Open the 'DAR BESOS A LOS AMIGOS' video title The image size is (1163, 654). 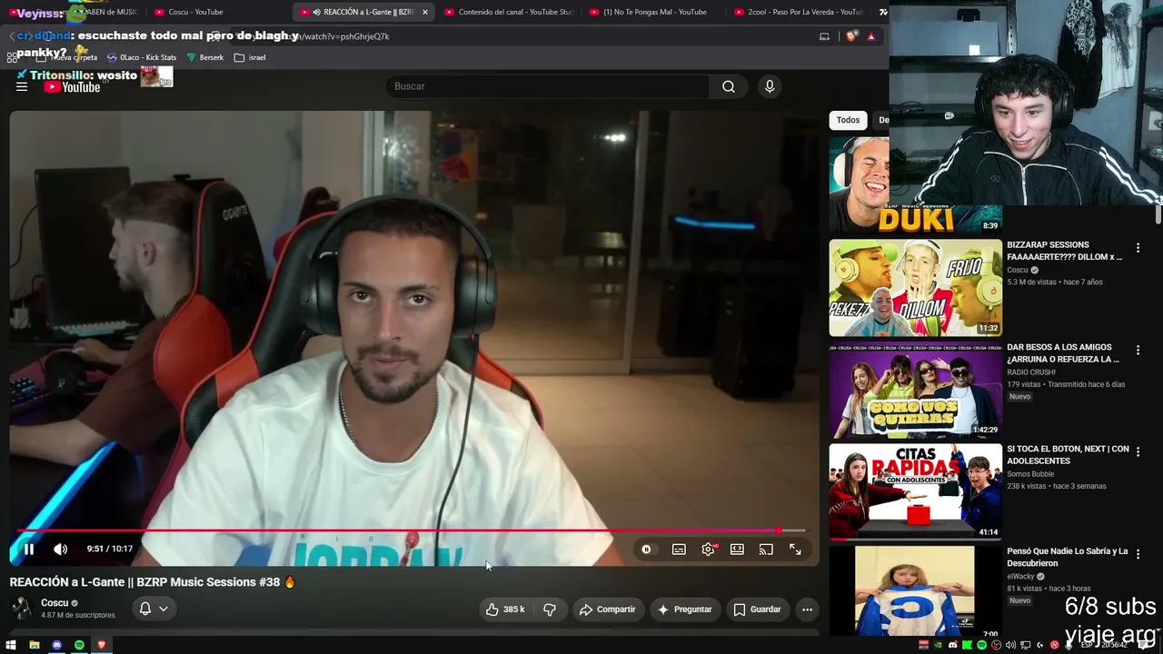click(1062, 353)
